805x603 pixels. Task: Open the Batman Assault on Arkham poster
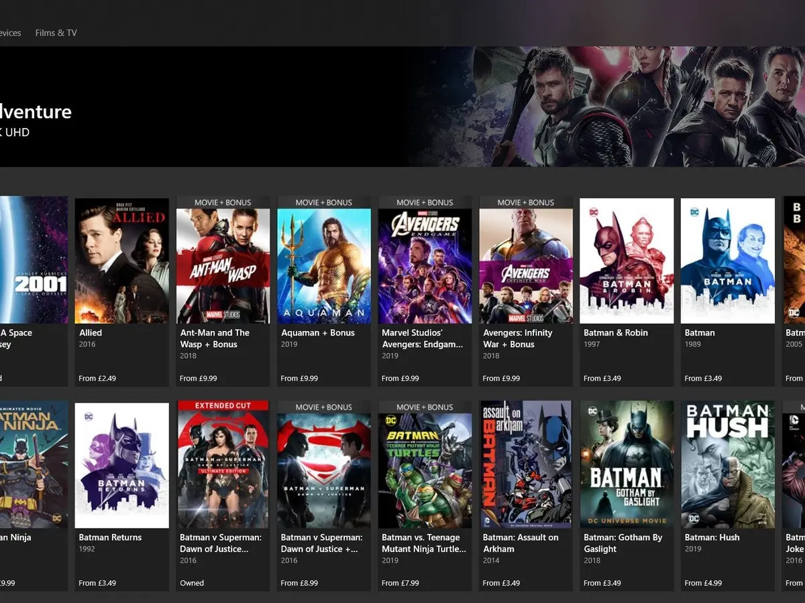[x=526, y=465]
